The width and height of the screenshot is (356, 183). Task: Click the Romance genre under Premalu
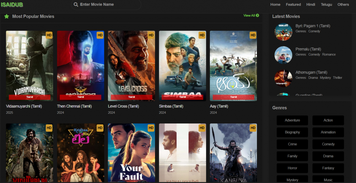point(329,54)
